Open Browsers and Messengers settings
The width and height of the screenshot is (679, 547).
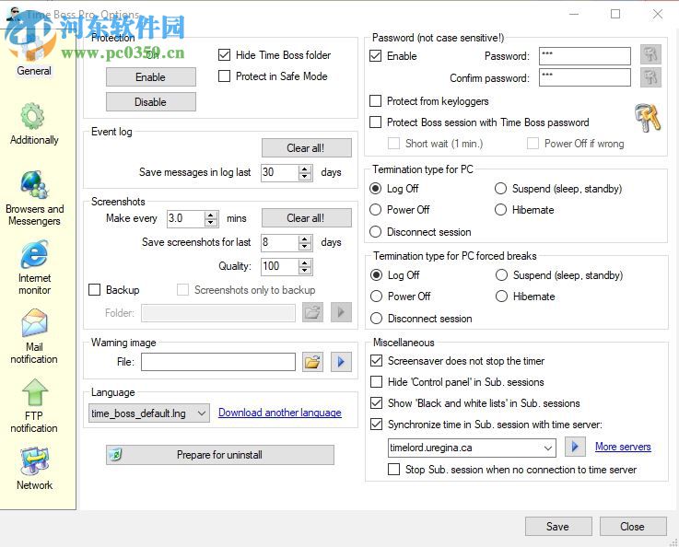click(x=34, y=199)
